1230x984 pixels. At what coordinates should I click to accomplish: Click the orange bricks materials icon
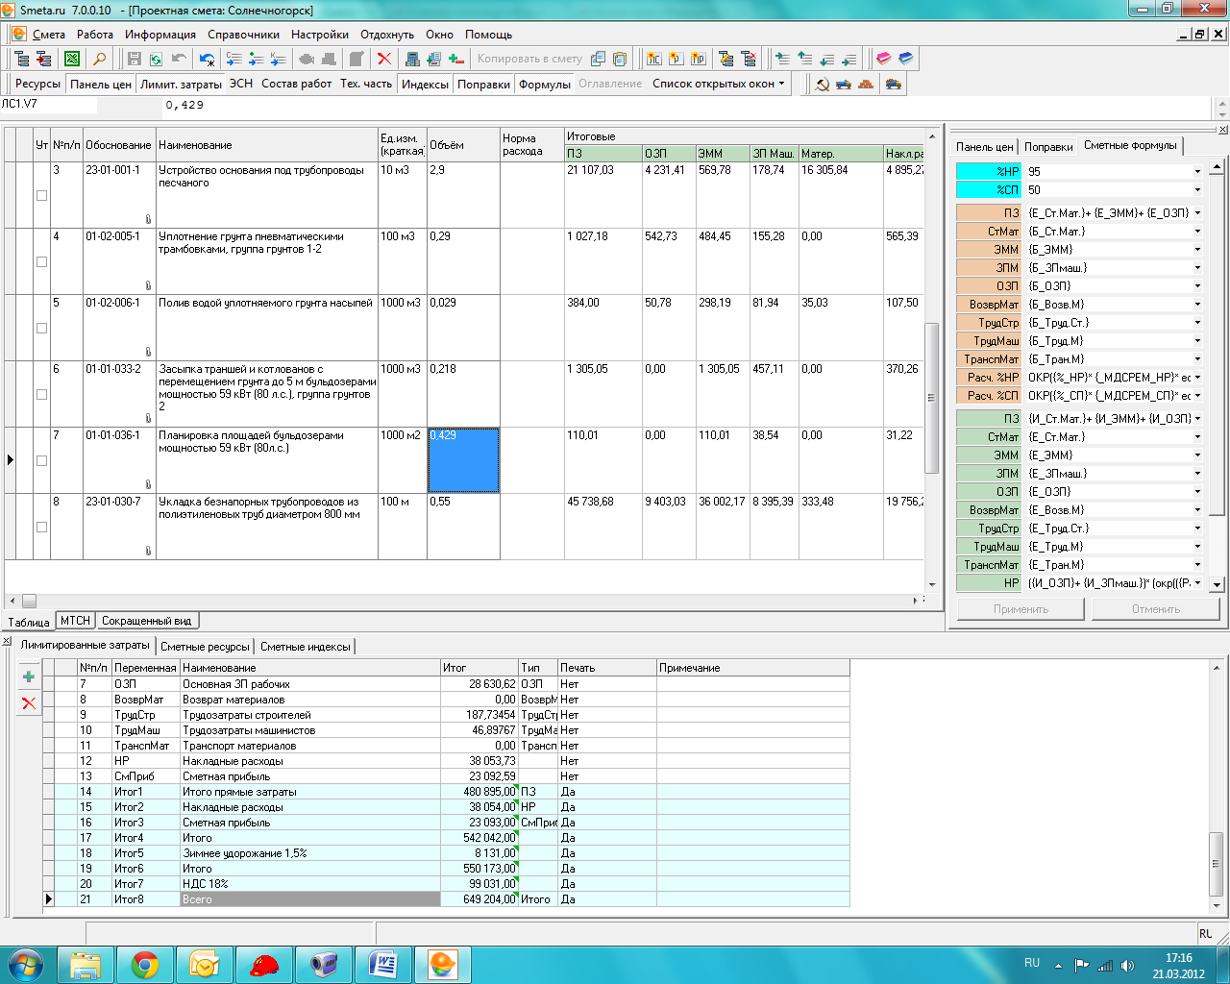click(x=867, y=85)
